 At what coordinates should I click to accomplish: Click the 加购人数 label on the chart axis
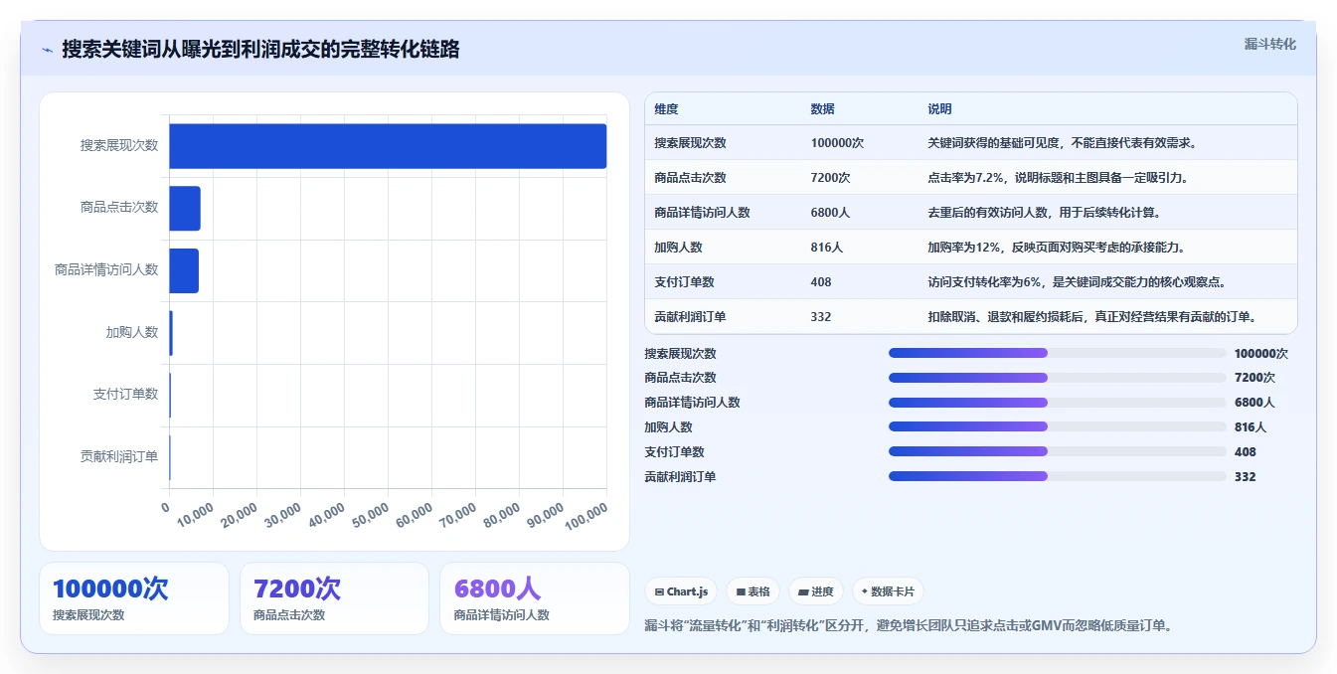click(x=132, y=332)
